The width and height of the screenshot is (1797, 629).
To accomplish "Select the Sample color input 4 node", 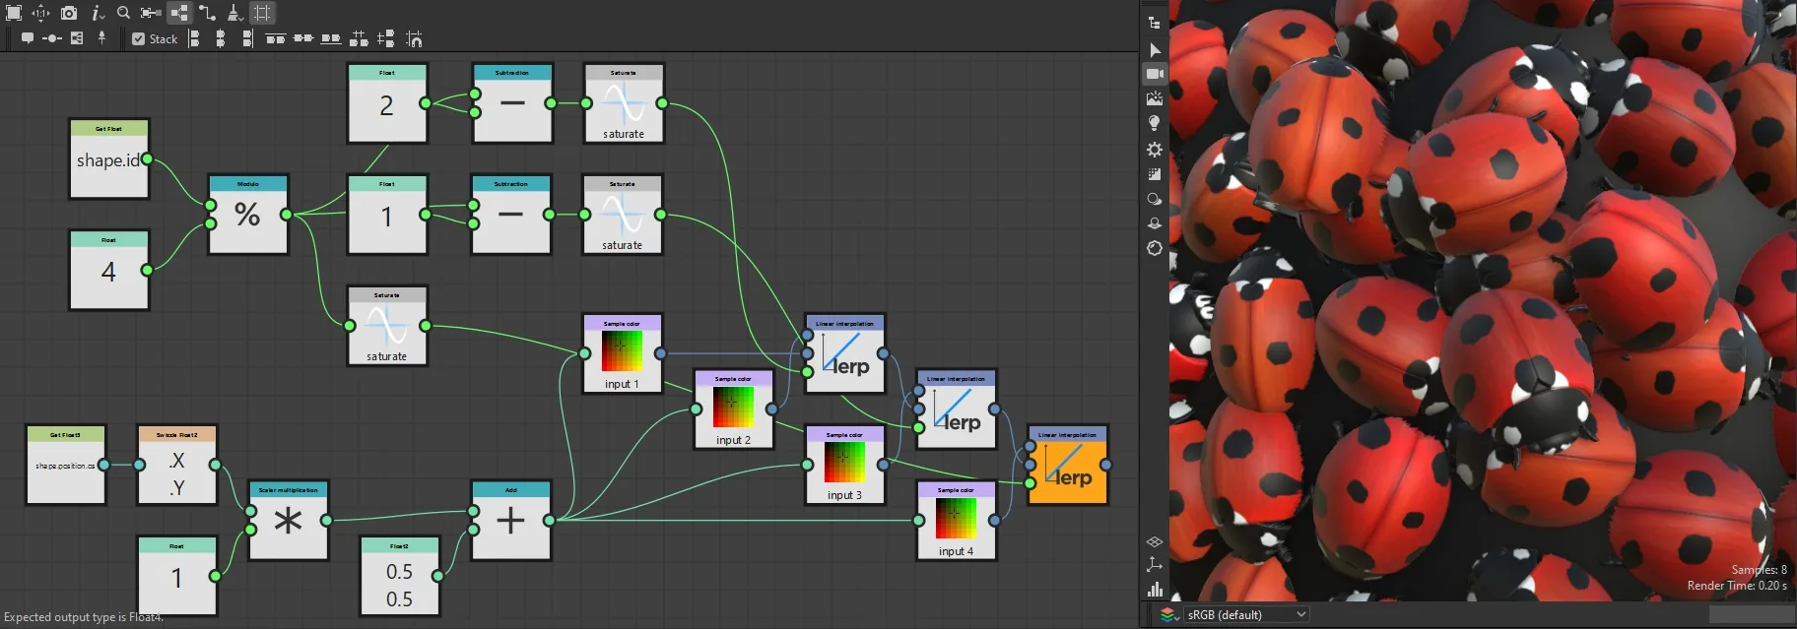I will coord(957,521).
